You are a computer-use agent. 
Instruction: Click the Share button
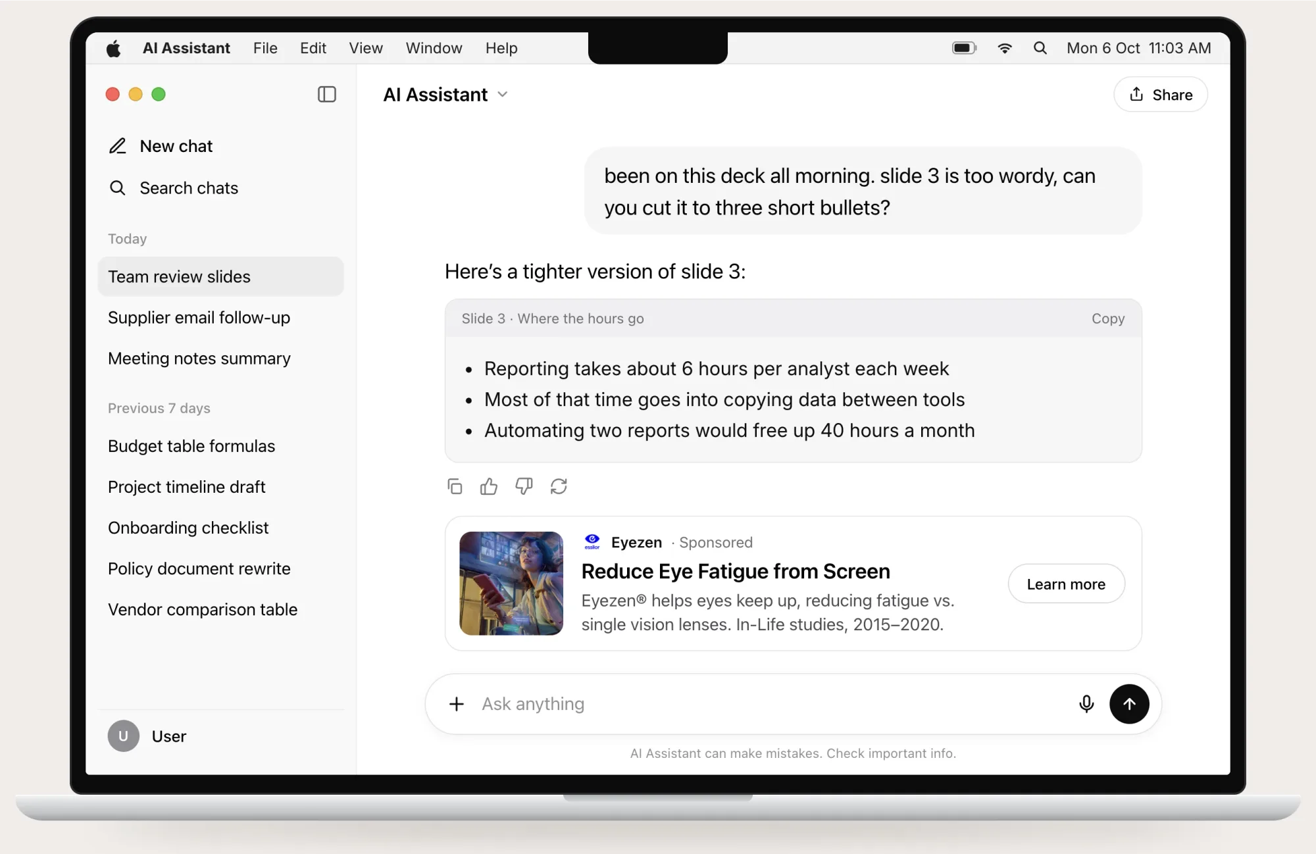1161,95
